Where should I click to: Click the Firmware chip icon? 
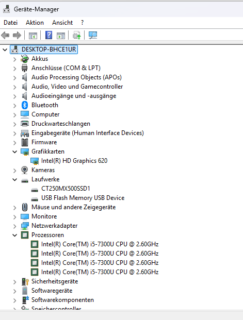25,142
